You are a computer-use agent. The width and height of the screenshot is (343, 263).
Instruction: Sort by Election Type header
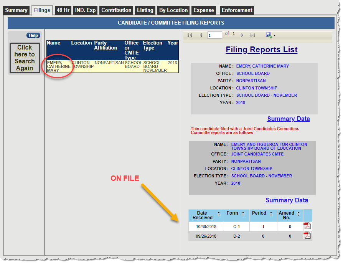152,45
